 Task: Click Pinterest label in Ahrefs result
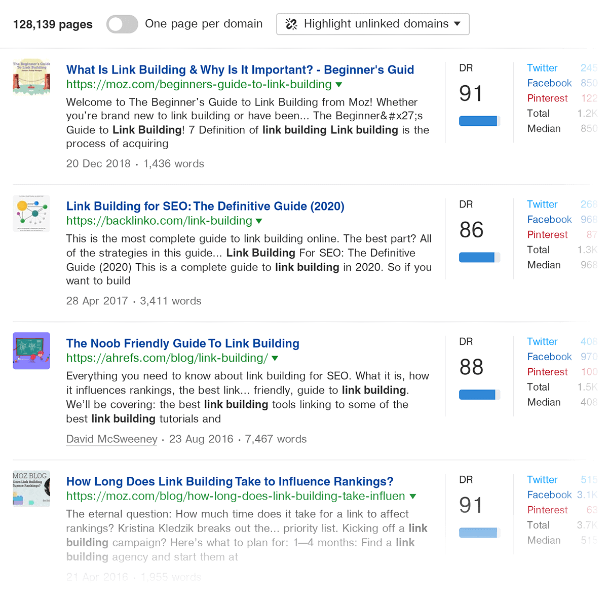click(x=547, y=372)
